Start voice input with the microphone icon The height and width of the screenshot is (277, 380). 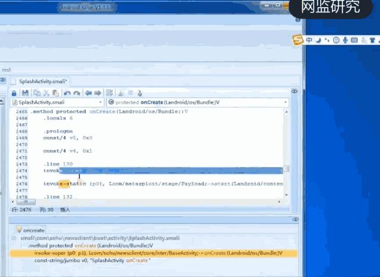[345, 40]
